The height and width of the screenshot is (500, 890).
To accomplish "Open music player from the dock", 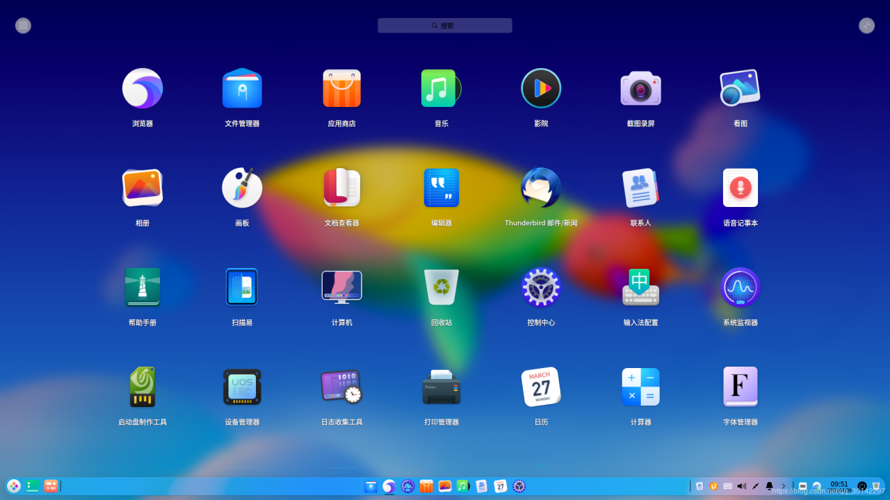I will coord(463,486).
